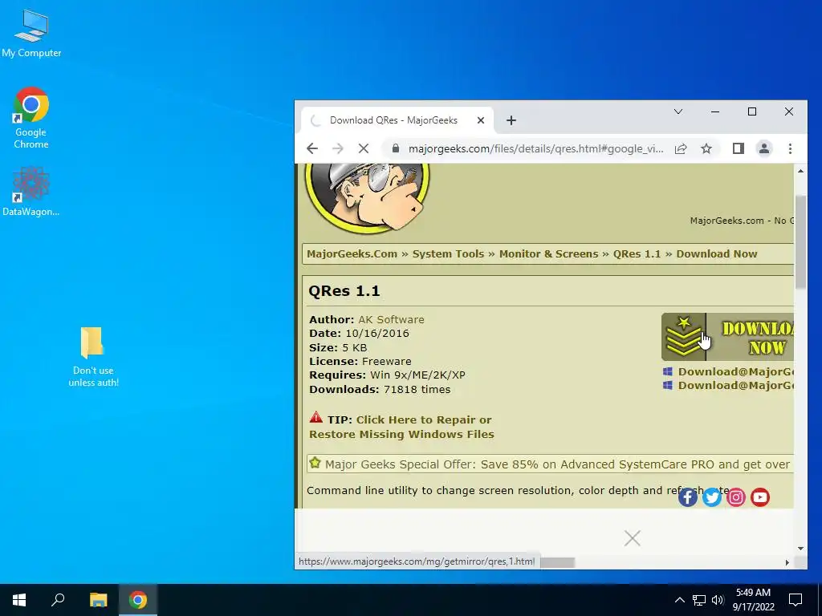Click the Major Geeks Special Offer link

pos(557,464)
